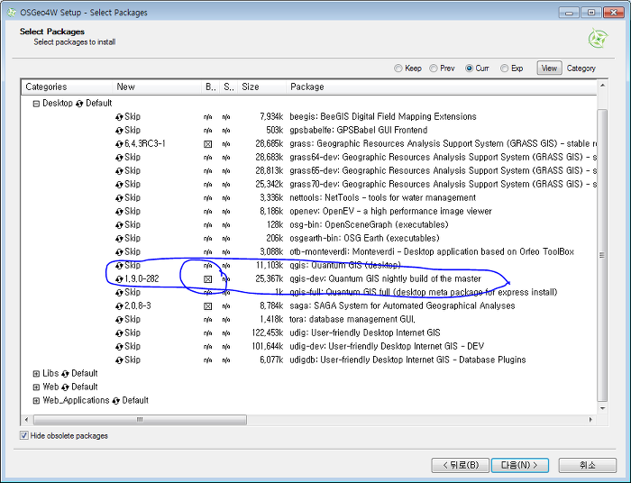Click the cycle icon for the udig row
Viewport: 631px width, 483px height.
pyautogui.click(x=119, y=333)
